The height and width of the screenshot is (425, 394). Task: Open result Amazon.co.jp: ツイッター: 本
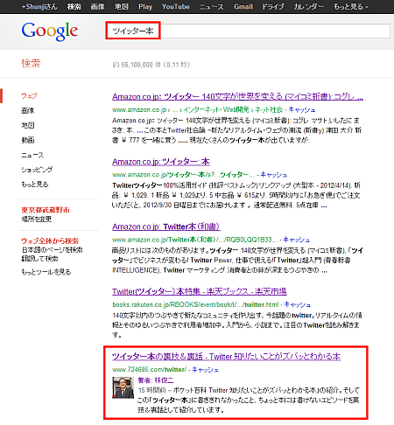click(161, 162)
